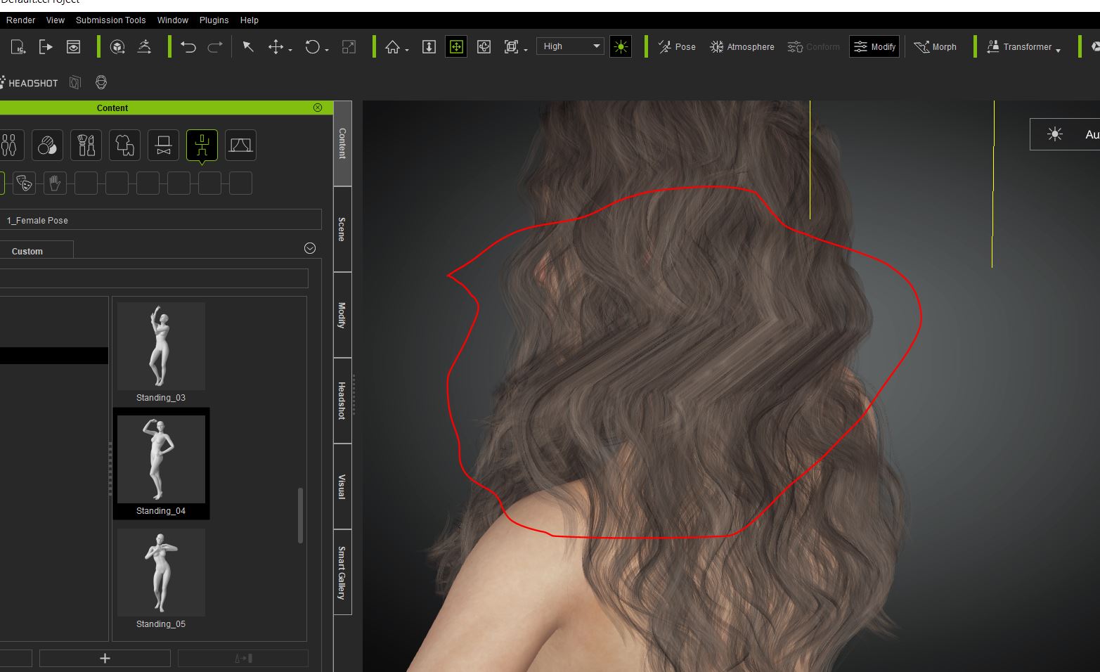The image size is (1100, 672).
Task: Select the Accessory hat and bowtie category
Action: 163,146
